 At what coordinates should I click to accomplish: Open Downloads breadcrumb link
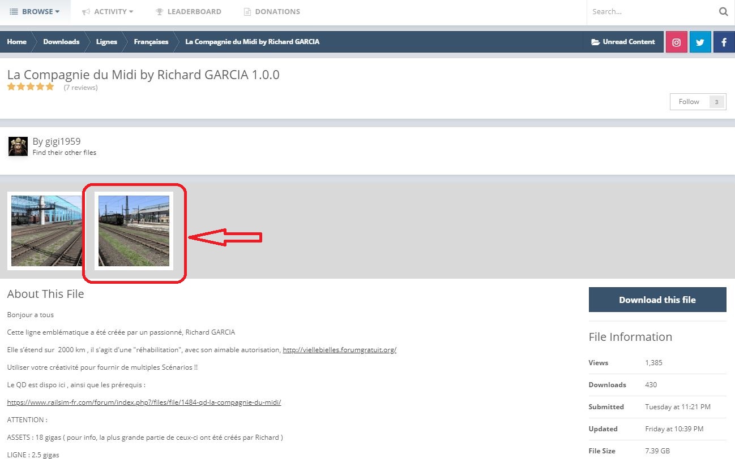pyautogui.click(x=61, y=42)
